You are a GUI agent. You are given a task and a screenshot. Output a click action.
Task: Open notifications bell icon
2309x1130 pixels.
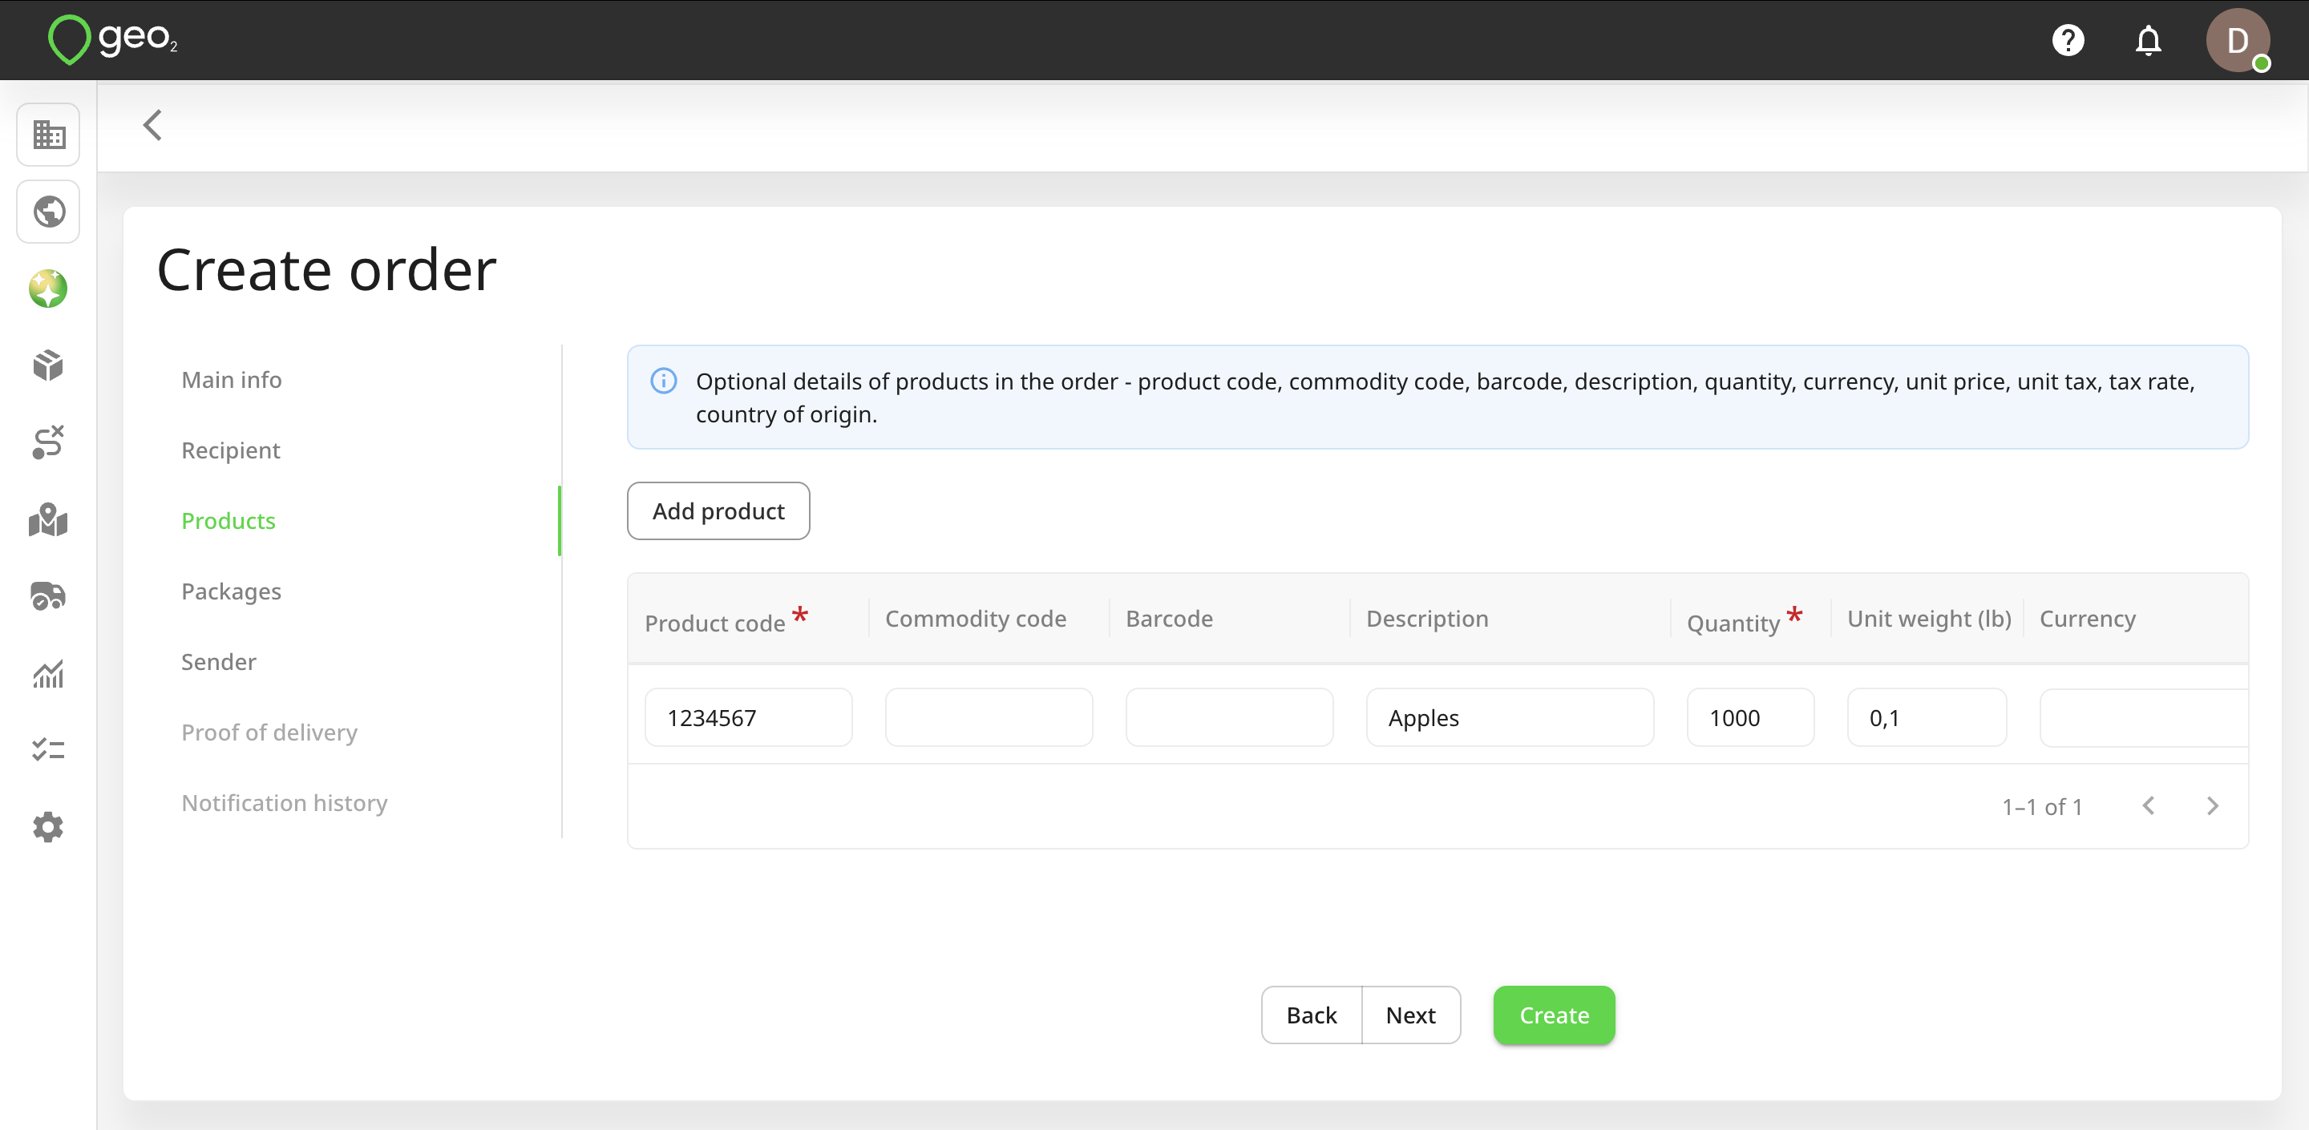pyautogui.click(x=2149, y=40)
